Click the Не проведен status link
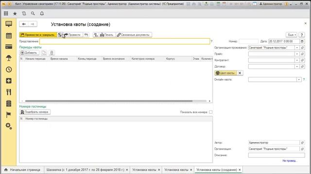Viewport: 311px width, 174px height. point(290,161)
